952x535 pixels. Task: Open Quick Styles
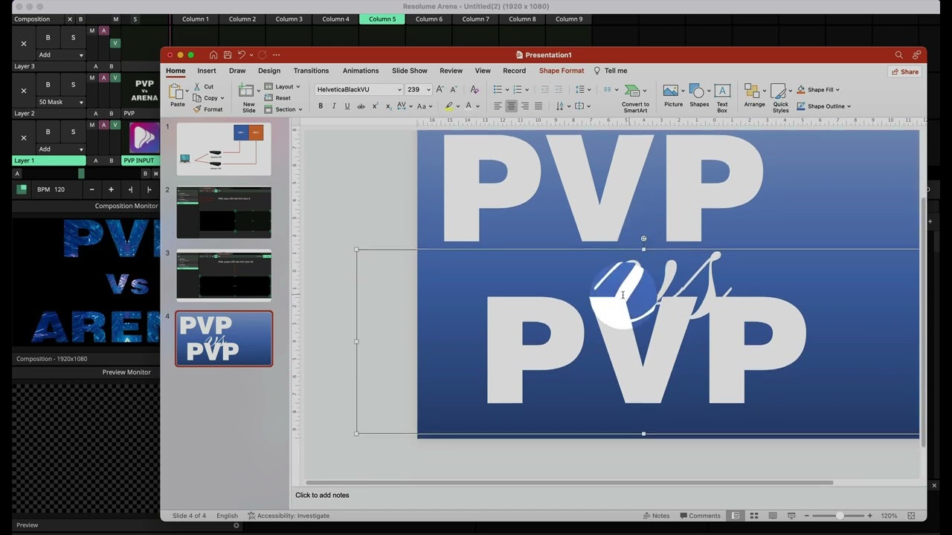[x=780, y=97]
